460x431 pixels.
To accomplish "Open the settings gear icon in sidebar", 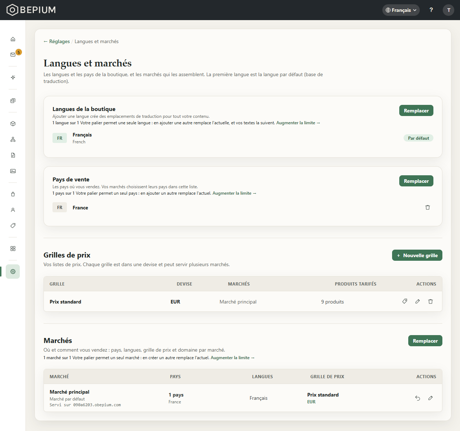I will [13, 272].
